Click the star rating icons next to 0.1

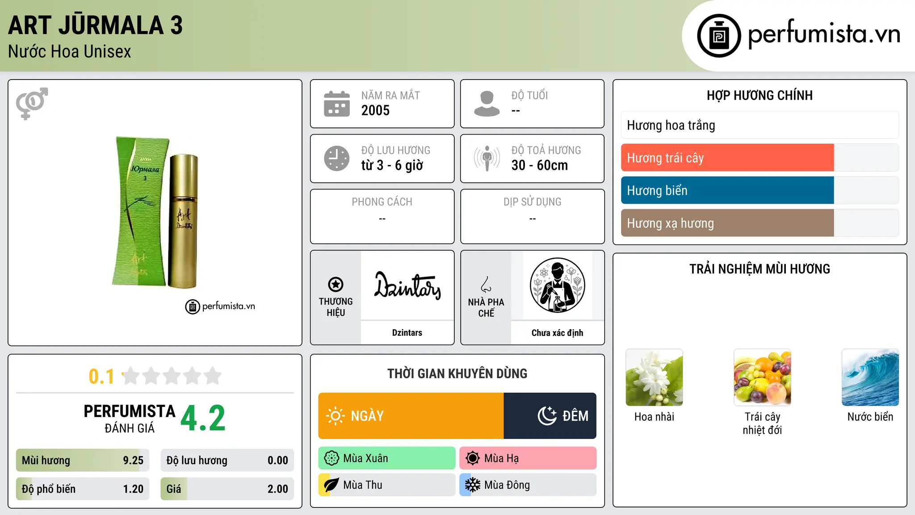pos(172,376)
